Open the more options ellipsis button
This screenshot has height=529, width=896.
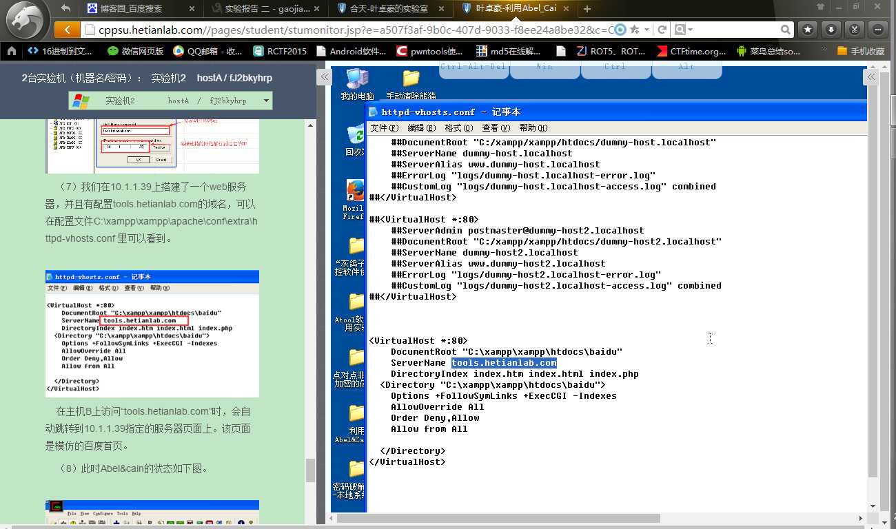877,30
